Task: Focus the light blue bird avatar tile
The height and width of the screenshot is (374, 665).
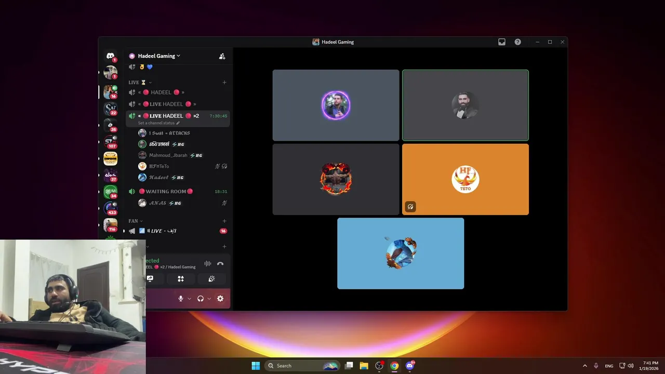Action: tap(401, 253)
